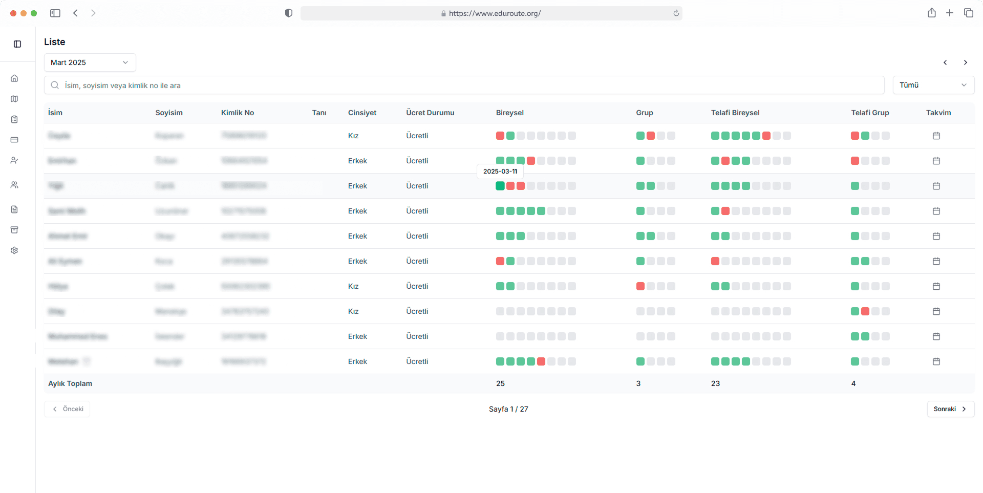This screenshot has height=493, width=983.
Task: Open calendar icon in the first student row
Action: coord(936,136)
